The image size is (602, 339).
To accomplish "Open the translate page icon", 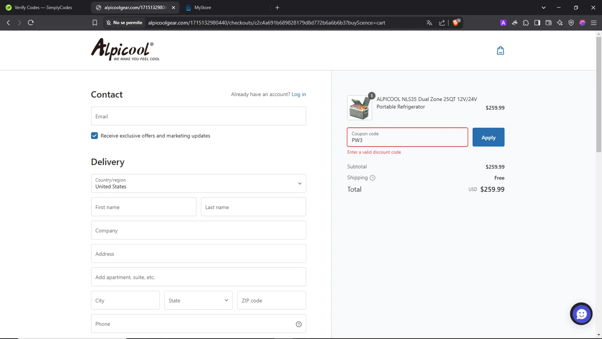I will pyautogui.click(x=429, y=23).
